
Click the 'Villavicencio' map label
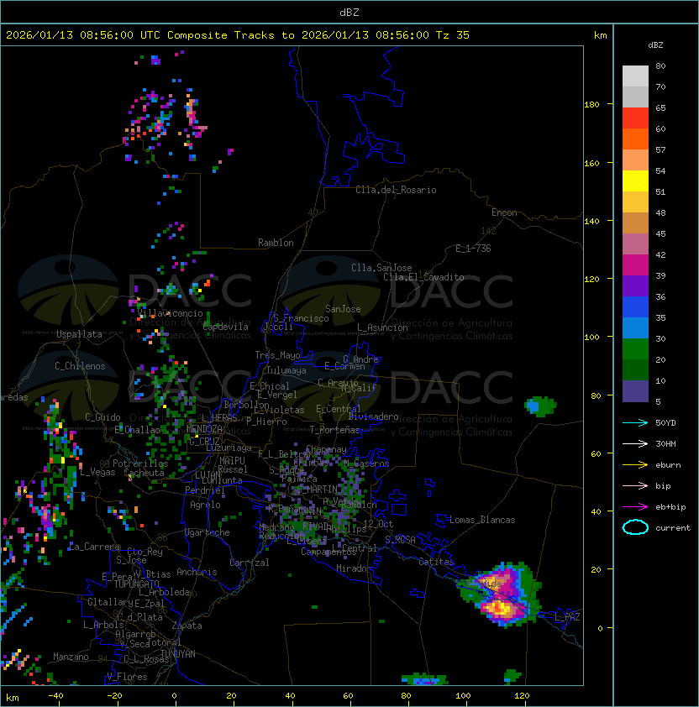click(x=170, y=313)
